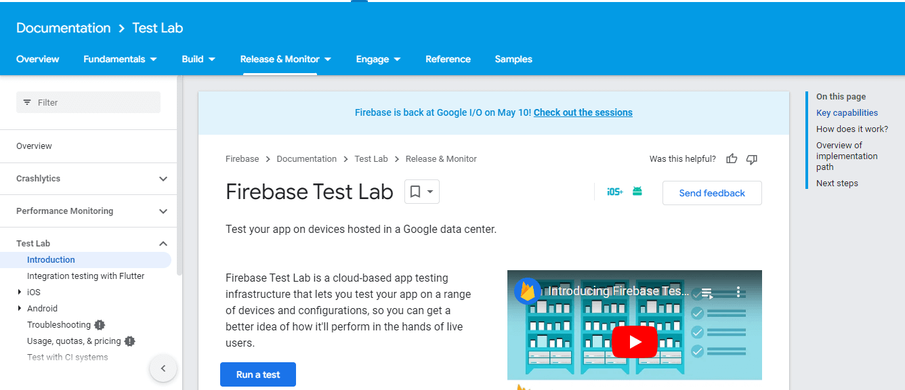Screen dimensions: 905x390
Task: Click the thumbs down feedback icon
Action: (x=751, y=158)
